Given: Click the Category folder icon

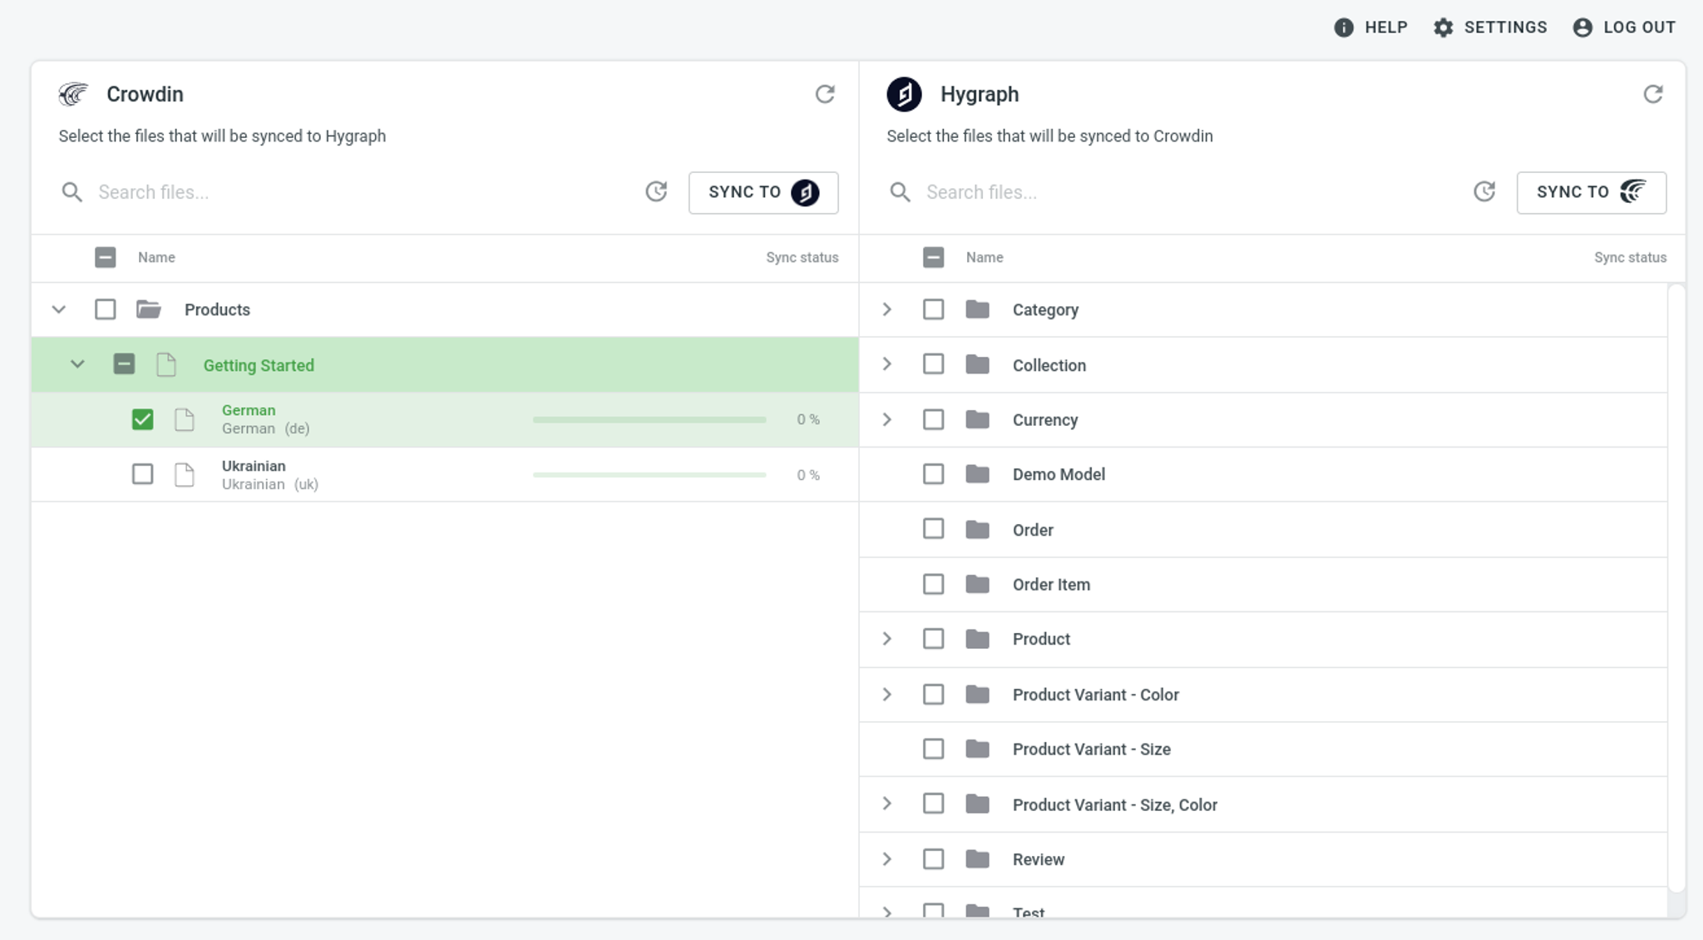Looking at the screenshot, I should pyautogui.click(x=977, y=309).
